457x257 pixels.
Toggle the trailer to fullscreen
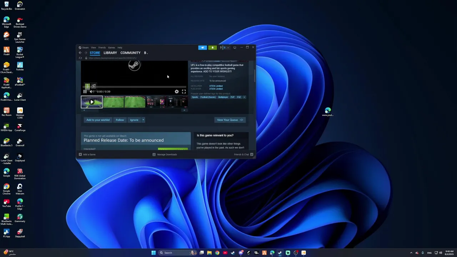tap(184, 92)
